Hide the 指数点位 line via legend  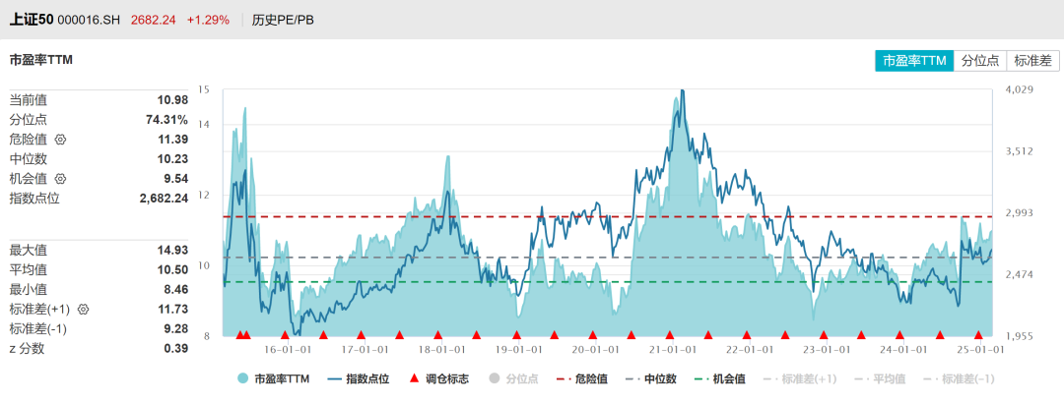point(358,378)
